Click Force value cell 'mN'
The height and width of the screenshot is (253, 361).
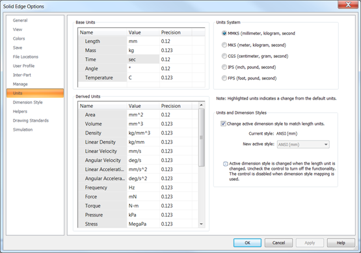click(x=143, y=196)
